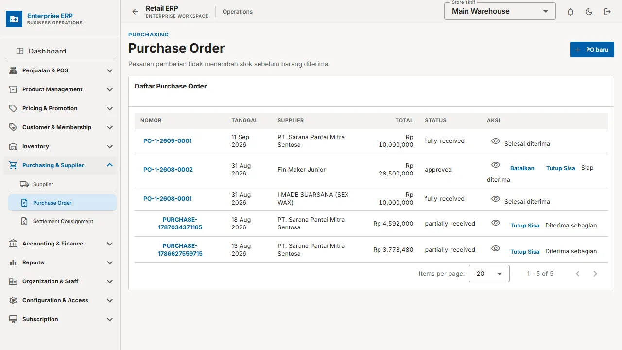Image resolution: width=622 pixels, height=350 pixels.
Task: Click the Fin Maker Junior supplier cell
Action: pos(302,170)
